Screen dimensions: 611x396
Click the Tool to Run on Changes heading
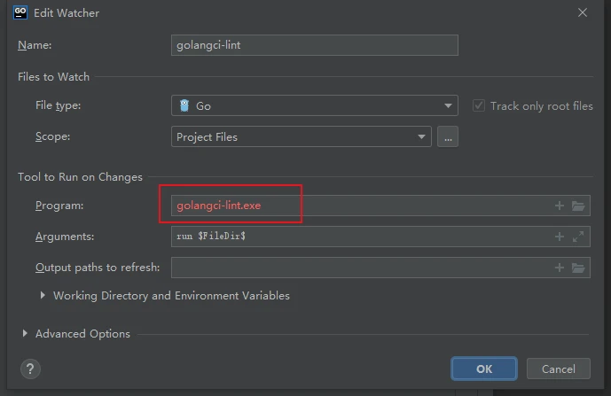pyautogui.click(x=80, y=177)
